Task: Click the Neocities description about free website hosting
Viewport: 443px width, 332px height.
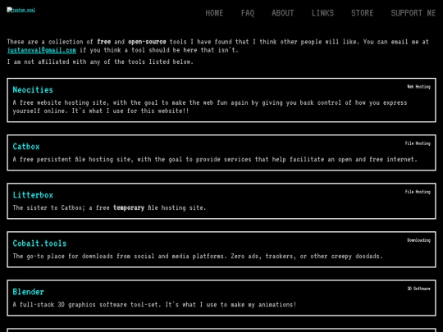Action: pos(210,107)
